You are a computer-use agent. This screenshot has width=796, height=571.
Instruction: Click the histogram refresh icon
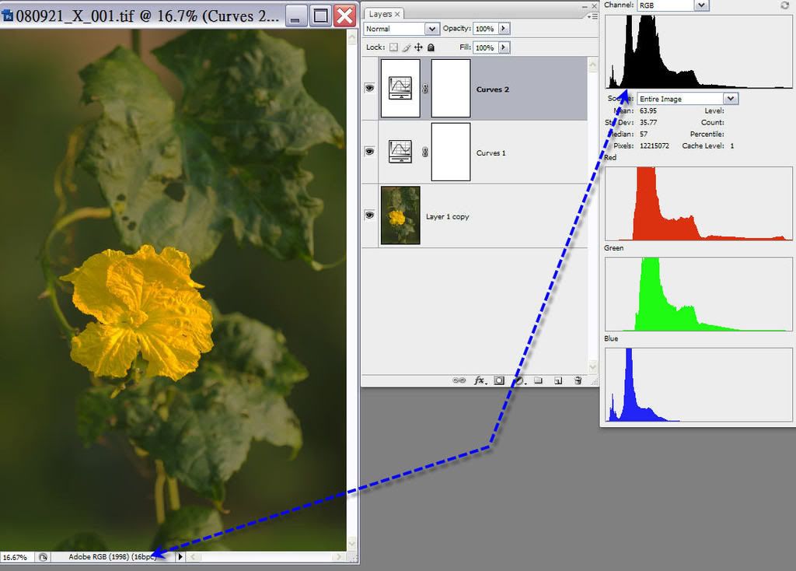[784, 5]
